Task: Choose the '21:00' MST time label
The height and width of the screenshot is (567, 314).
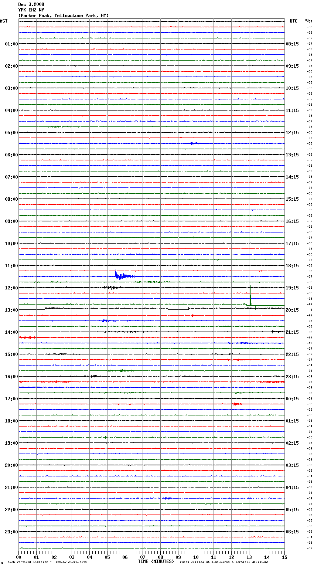Action: [x=11, y=488]
